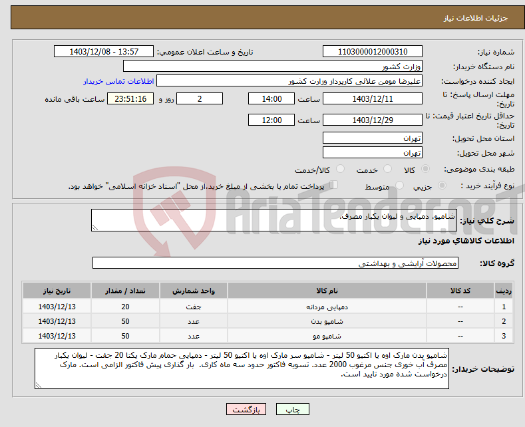Click quantity 50 in the شامپو مو row
The image size is (525, 427).
pos(125,336)
